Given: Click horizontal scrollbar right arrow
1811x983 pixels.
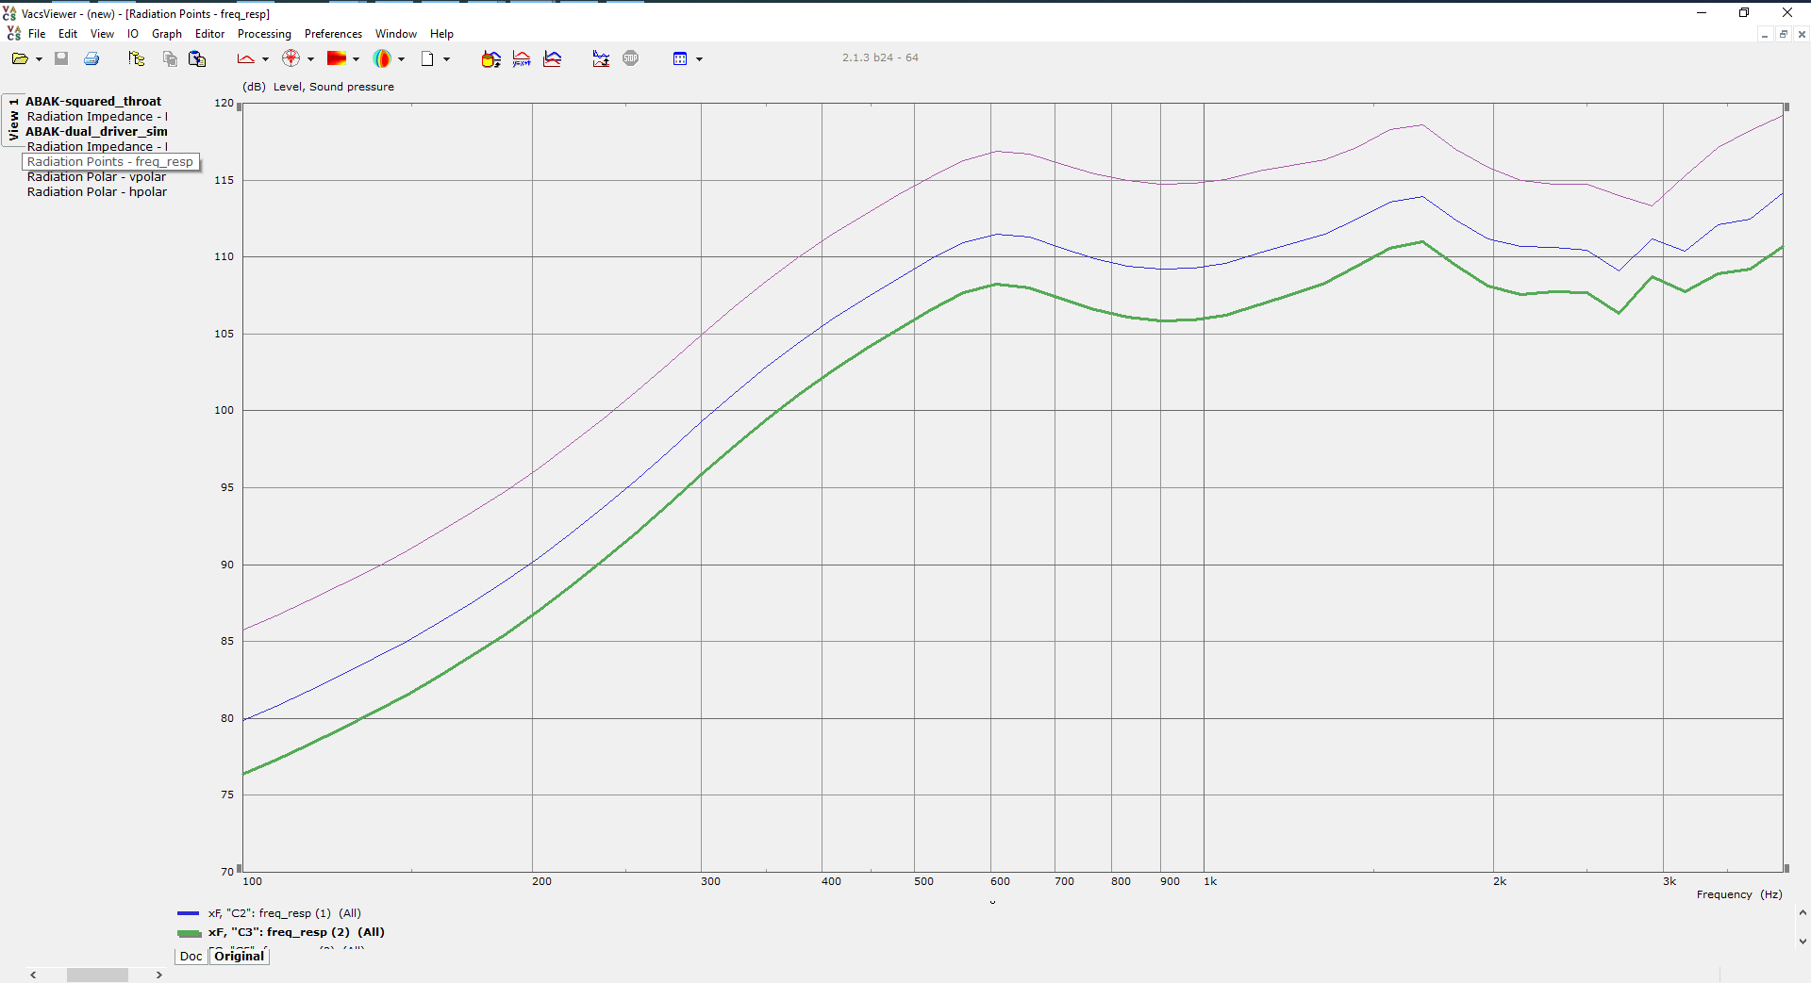Looking at the screenshot, I should coord(158,975).
